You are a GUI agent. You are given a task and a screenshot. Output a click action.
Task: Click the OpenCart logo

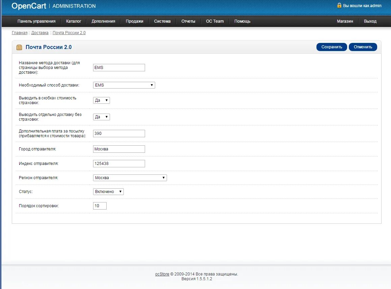(29, 6)
